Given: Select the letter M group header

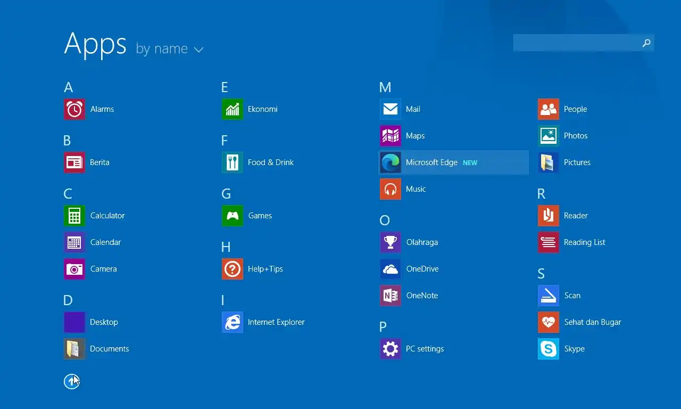Looking at the screenshot, I should click(x=385, y=87).
